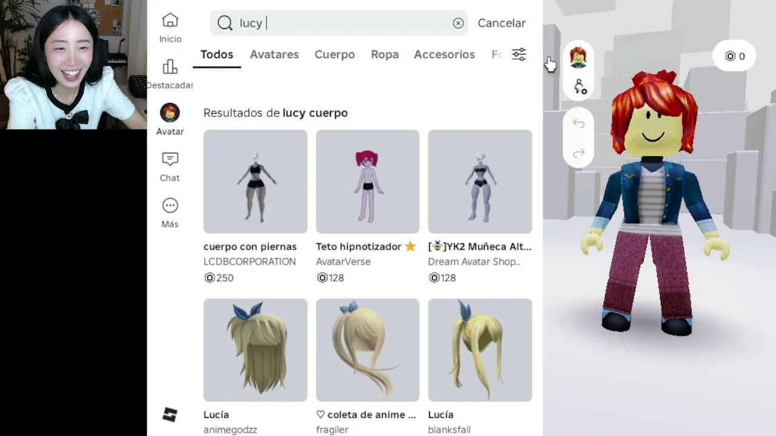The image size is (776, 436).
Task: Open the search filters icon
Action: tap(519, 54)
